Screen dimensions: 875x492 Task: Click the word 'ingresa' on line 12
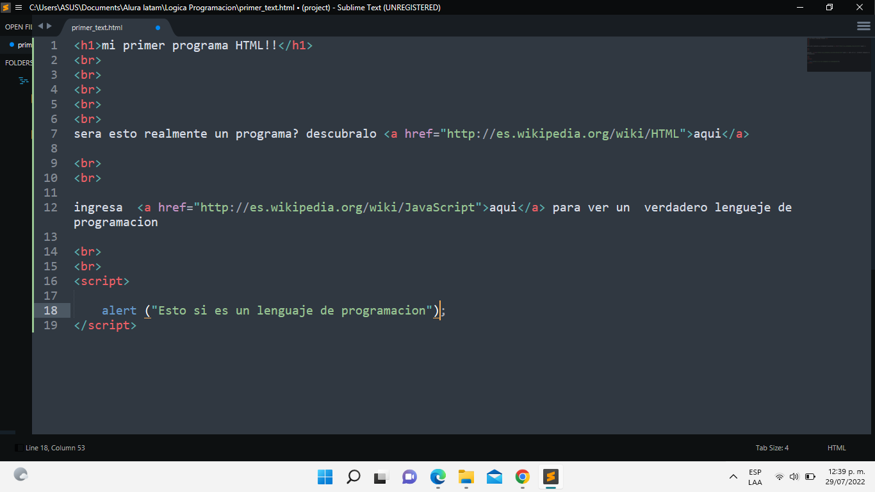(x=98, y=208)
